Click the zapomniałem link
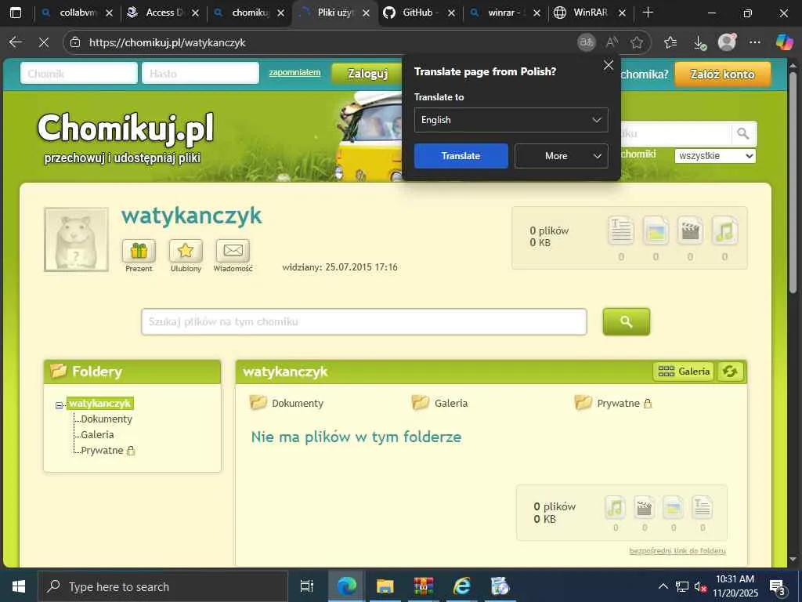This screenshot has width=802, height=602. click(x=294, y=72)
